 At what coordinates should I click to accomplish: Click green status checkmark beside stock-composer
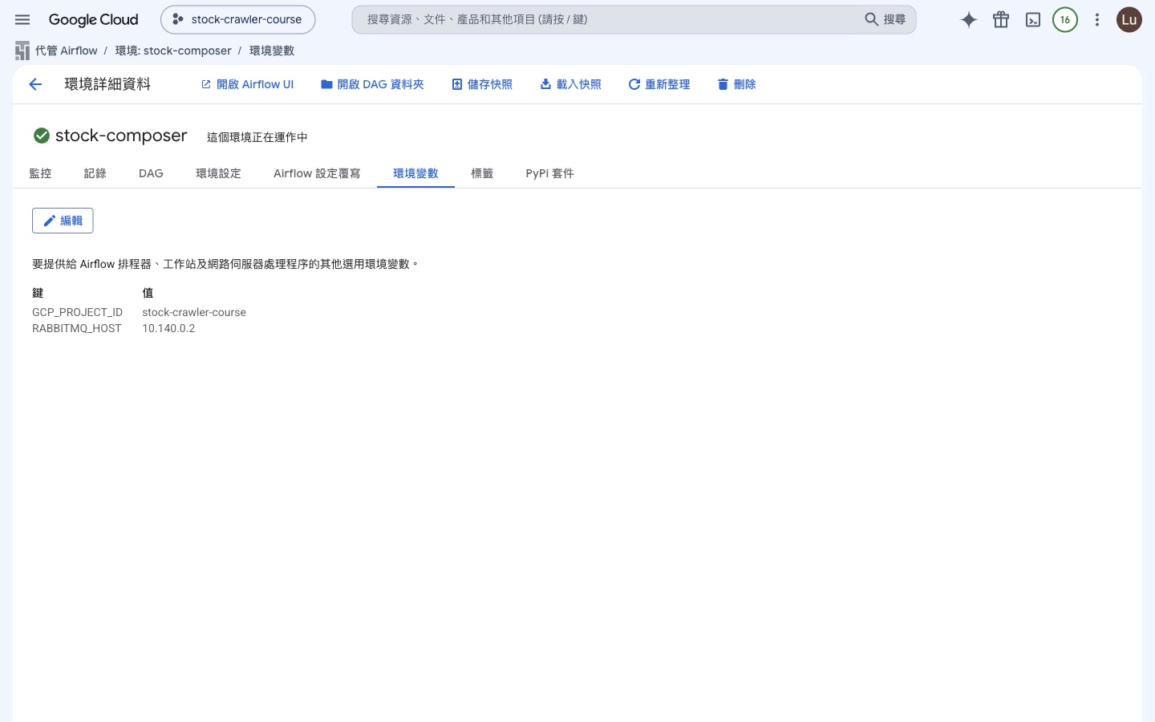coord(42,136)
